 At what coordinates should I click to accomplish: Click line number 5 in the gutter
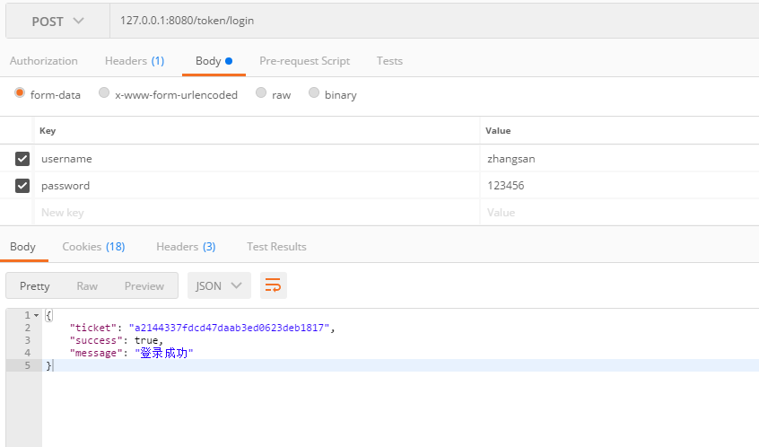click(x=28, y=365)
